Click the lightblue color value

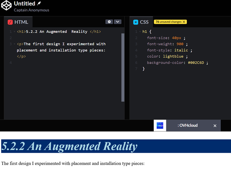coord(173,56)
